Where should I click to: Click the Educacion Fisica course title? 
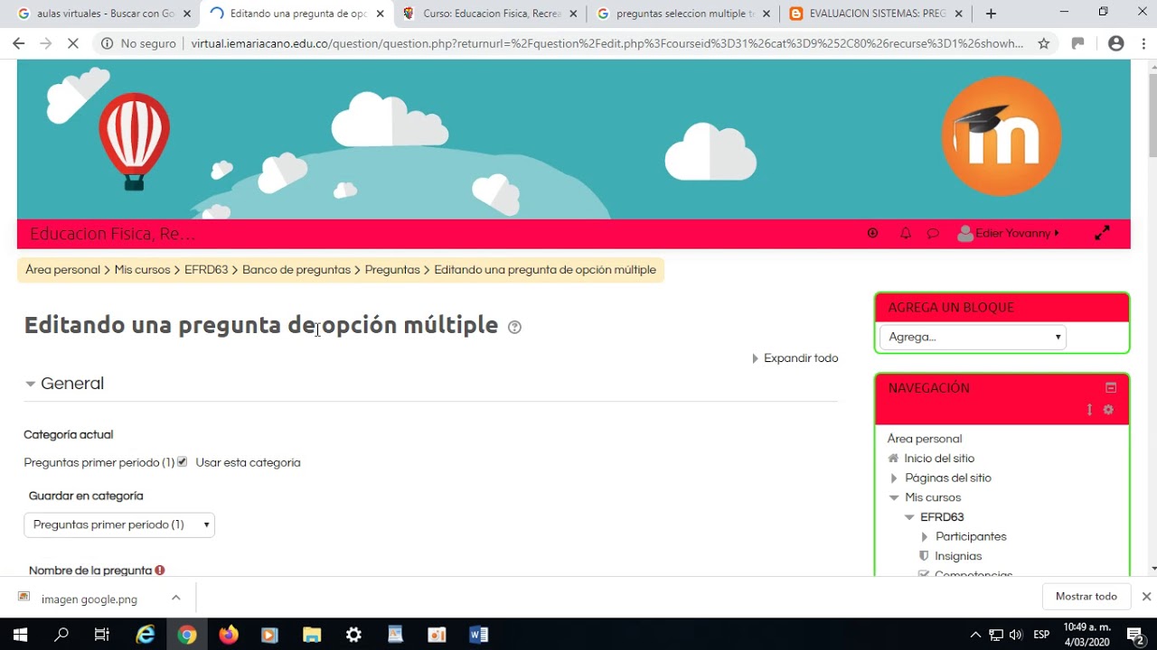tap(112, 234)
